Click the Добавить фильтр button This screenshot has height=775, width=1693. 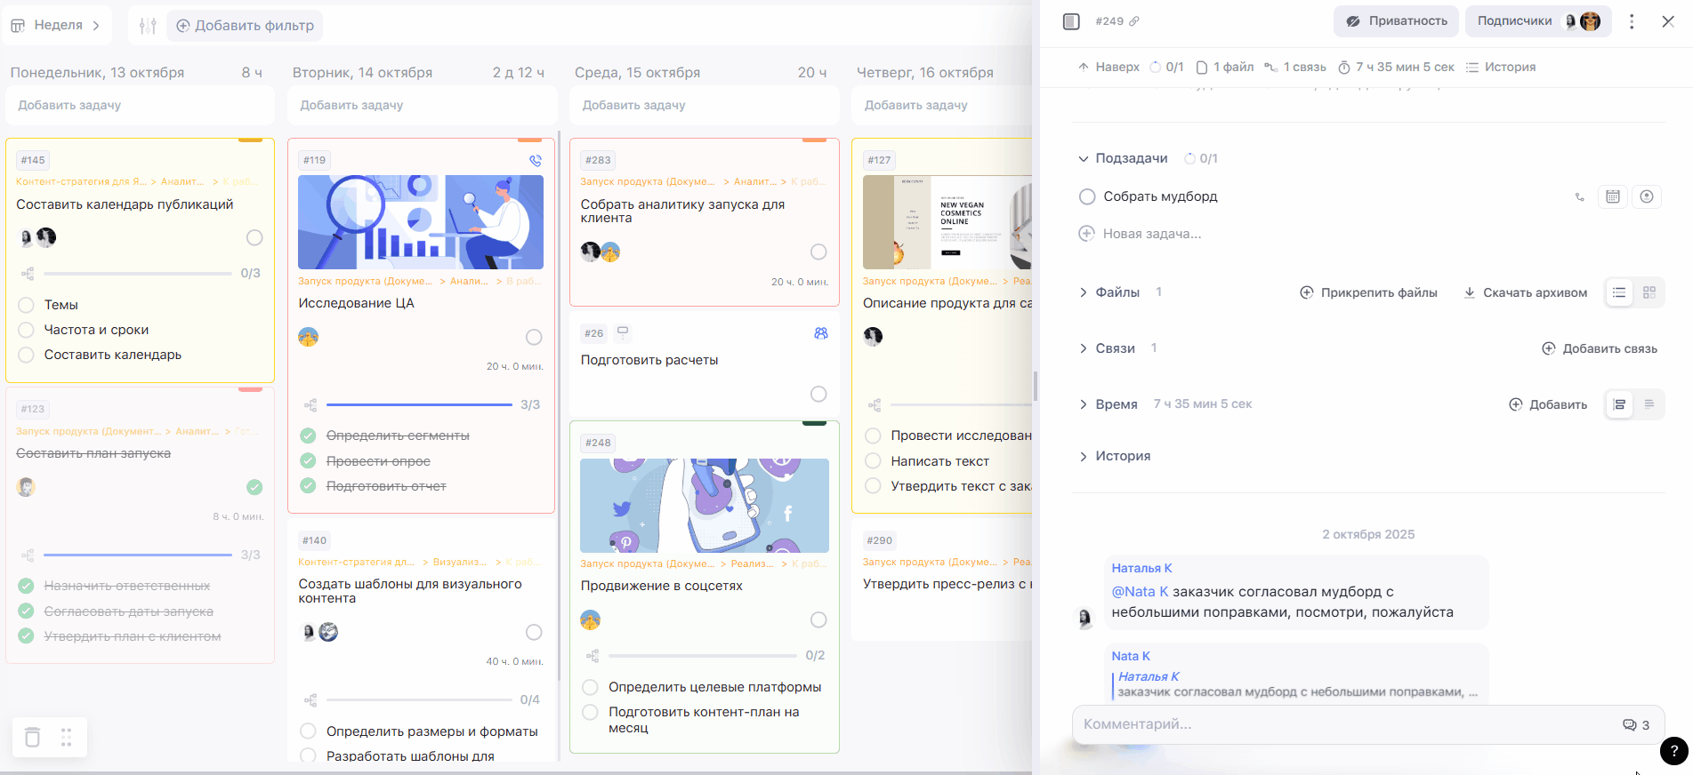point(245,26)
